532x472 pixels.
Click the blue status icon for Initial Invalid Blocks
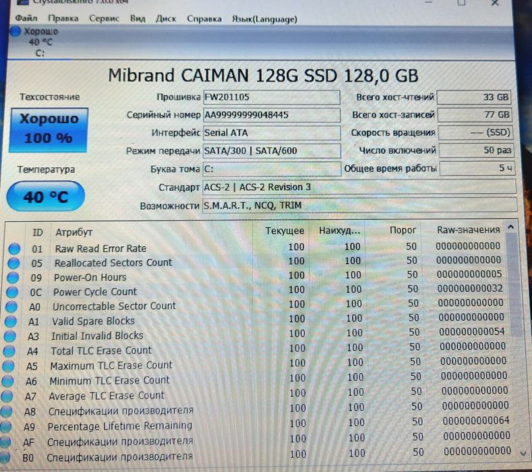pyautogui.click(x=10, y=336)
